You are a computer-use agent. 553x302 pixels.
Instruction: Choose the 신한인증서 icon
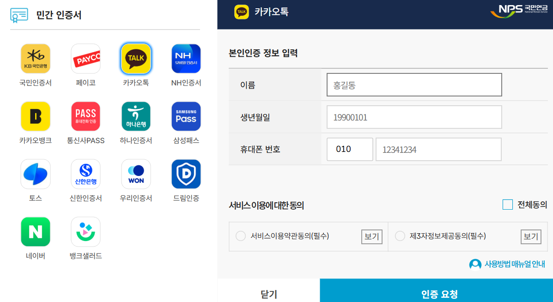point(86,174)
